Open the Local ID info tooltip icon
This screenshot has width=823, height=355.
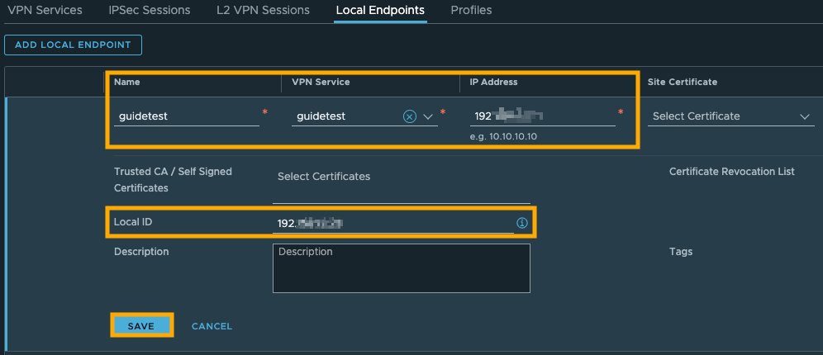click(521, 223)
